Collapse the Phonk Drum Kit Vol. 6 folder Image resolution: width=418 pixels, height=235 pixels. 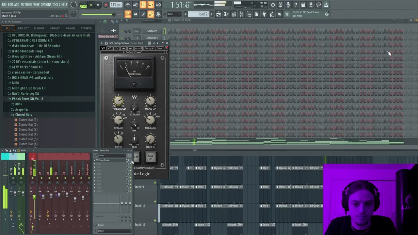point(27,99)
